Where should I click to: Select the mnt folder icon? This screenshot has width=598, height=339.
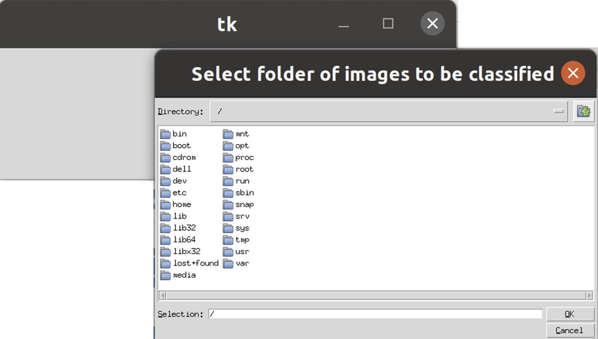click(228, 134)
